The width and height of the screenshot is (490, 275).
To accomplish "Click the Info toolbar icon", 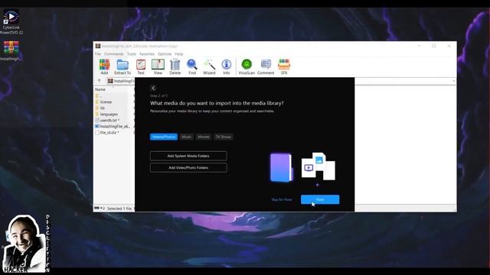I will click(x=227, y=66).
